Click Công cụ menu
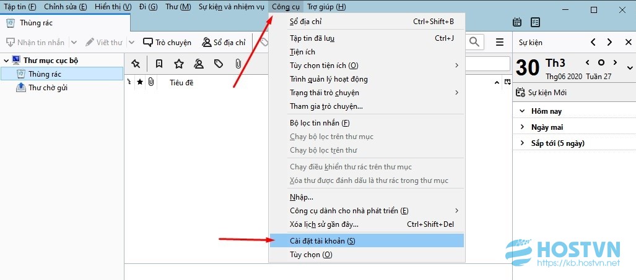 (286, 7)
